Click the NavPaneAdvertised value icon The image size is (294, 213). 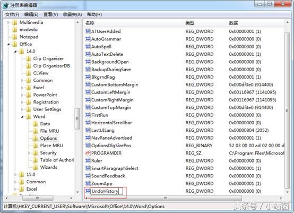88,138
